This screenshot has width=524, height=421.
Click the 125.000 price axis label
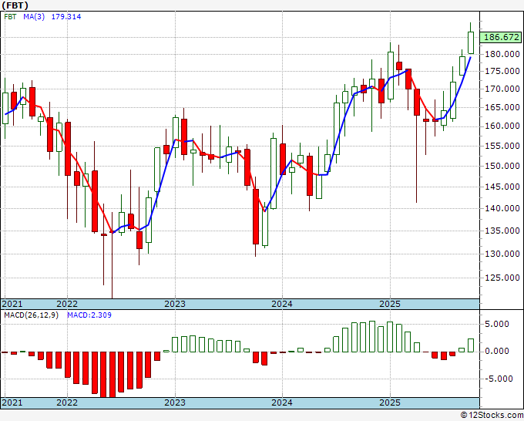coord(502,278)
